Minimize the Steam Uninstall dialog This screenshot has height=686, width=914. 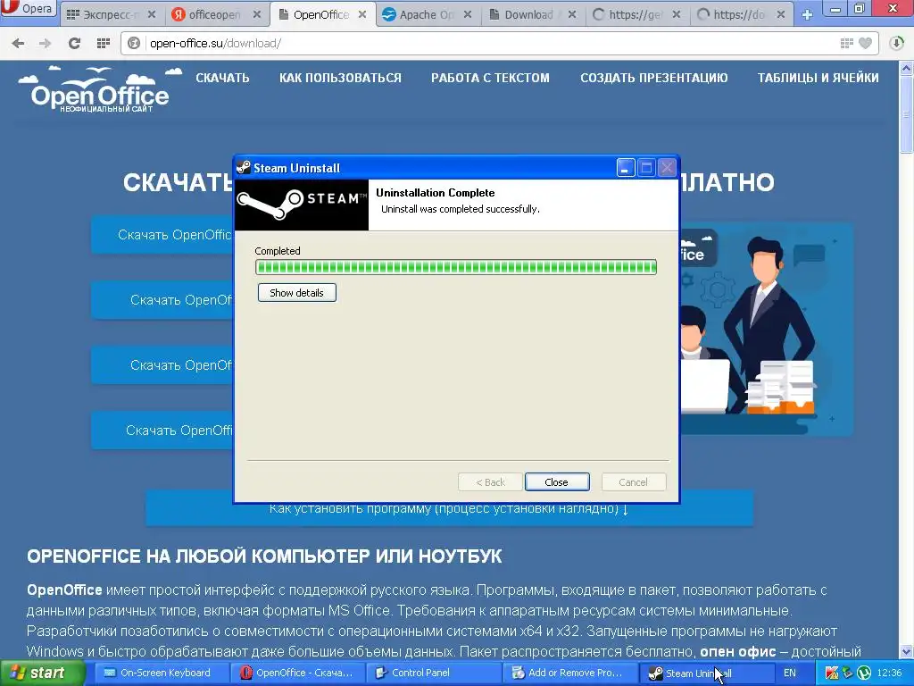click(x=626, y=168)
